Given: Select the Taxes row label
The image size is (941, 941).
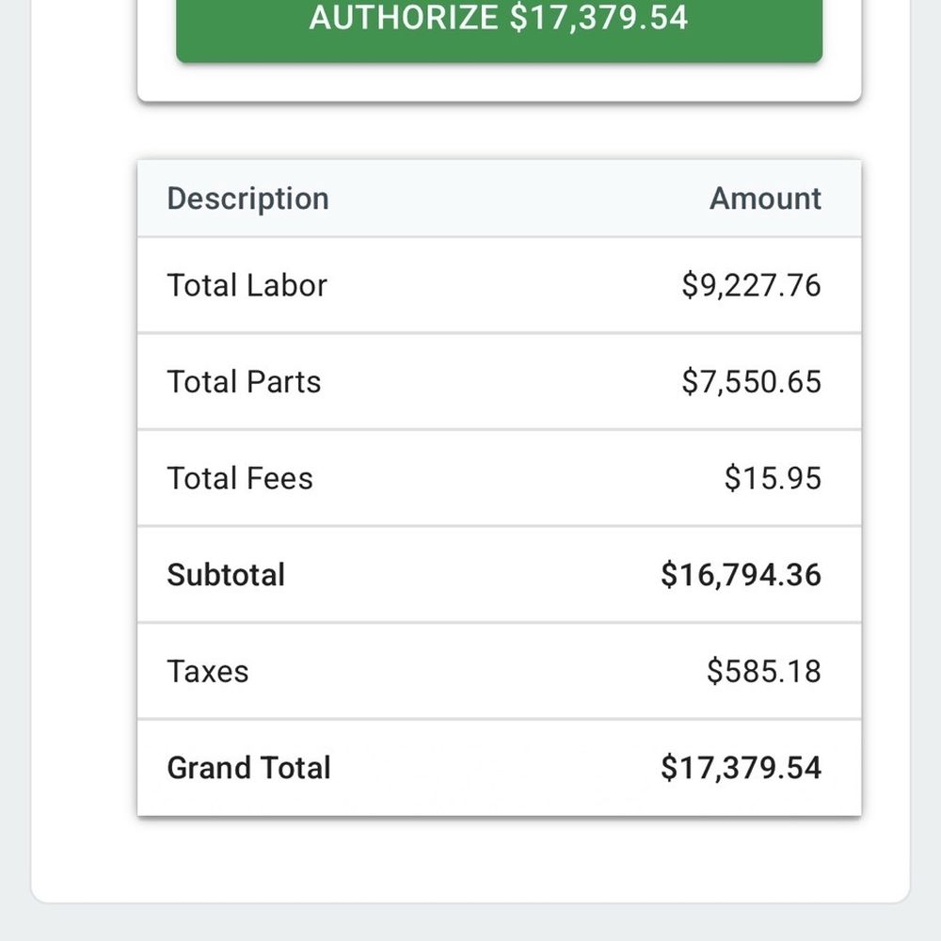Looking at the screenshot, I should tap(208, 672).
